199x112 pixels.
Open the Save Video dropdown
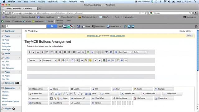[x=99, y=26]
